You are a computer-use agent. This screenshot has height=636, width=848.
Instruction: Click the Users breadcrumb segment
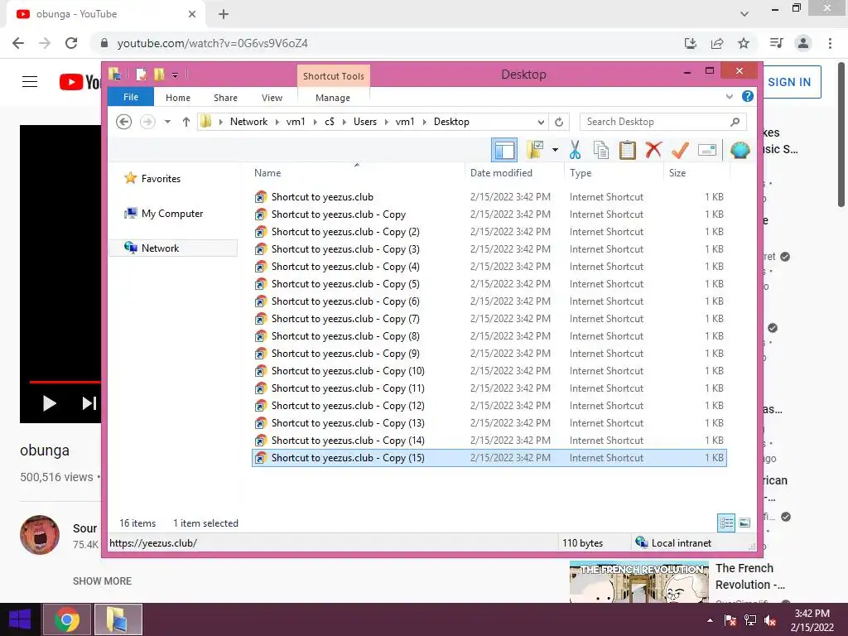(x=365, y=122)
